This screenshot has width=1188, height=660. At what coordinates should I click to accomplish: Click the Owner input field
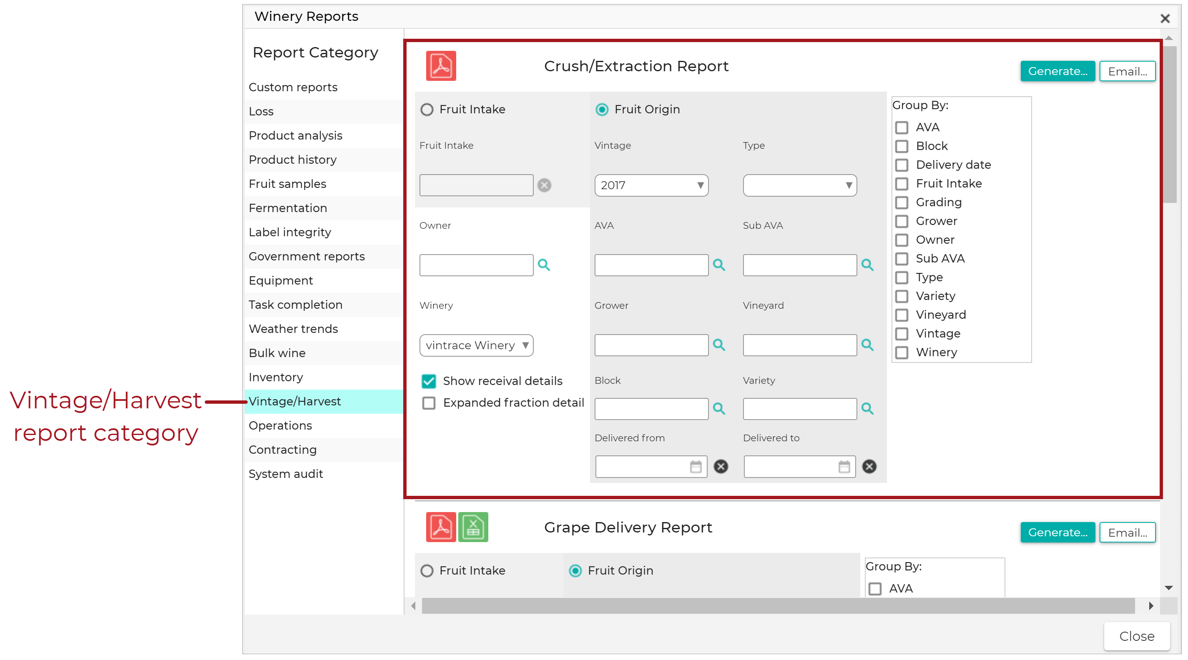pos(476,265)
